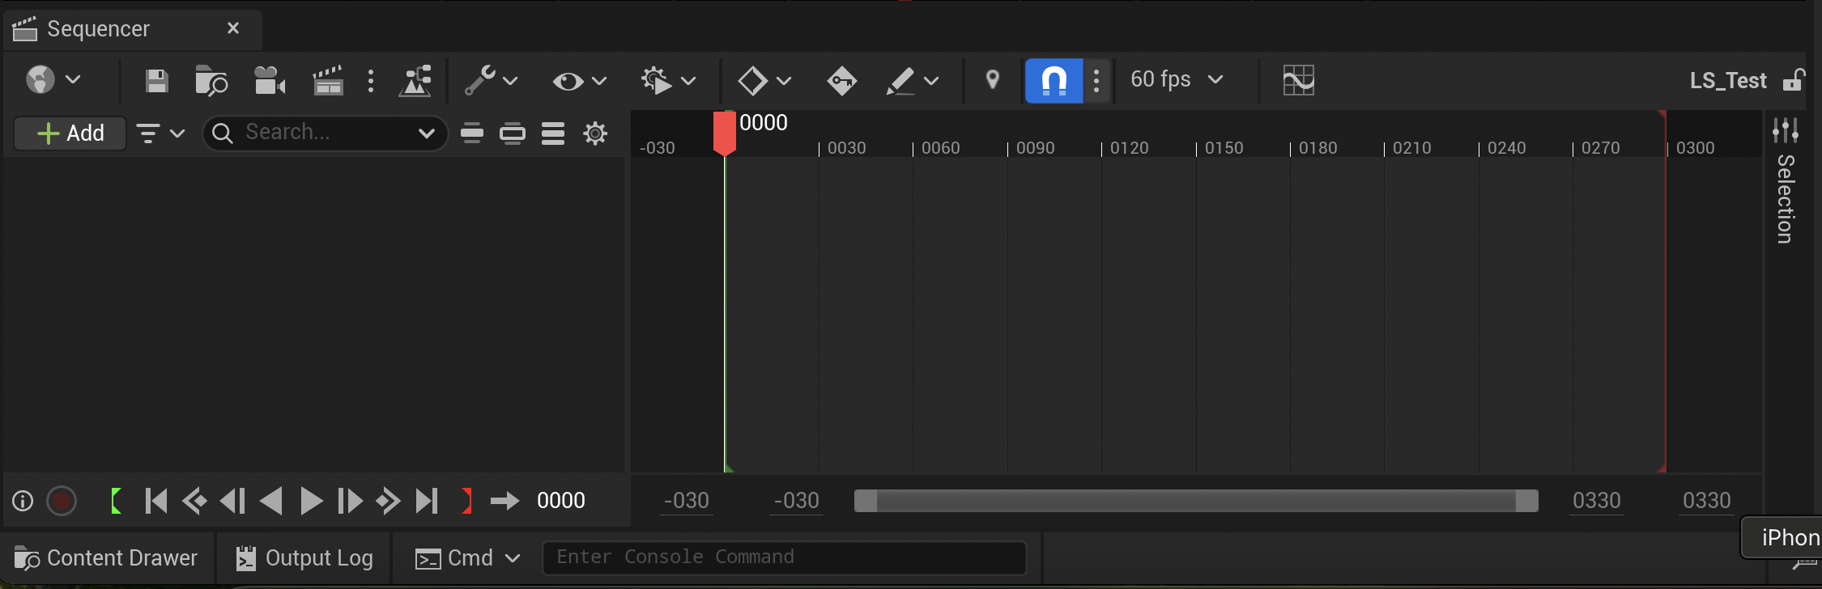Open the pencil Edit Mode dropdown

point(912,81)
